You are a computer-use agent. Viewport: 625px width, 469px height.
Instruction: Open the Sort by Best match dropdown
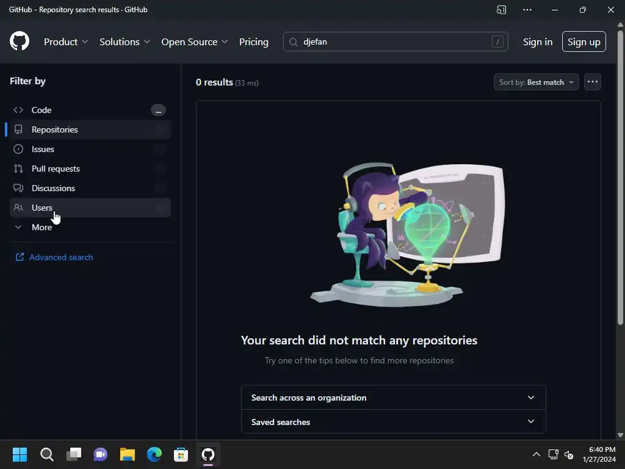[536, 82]
